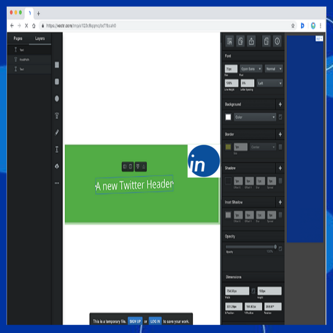Click the icon below the Text tool
The height and width of the screenshot is (333, 333).
click(57, 166)
